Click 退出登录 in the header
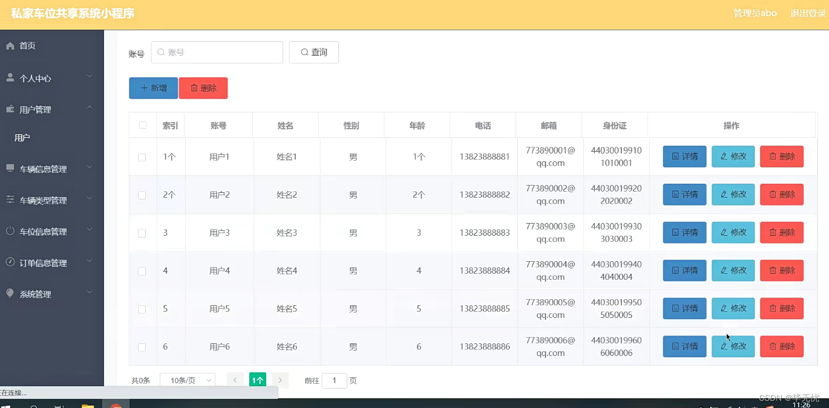Screen dimensions: 829x408 coord(808,13)
